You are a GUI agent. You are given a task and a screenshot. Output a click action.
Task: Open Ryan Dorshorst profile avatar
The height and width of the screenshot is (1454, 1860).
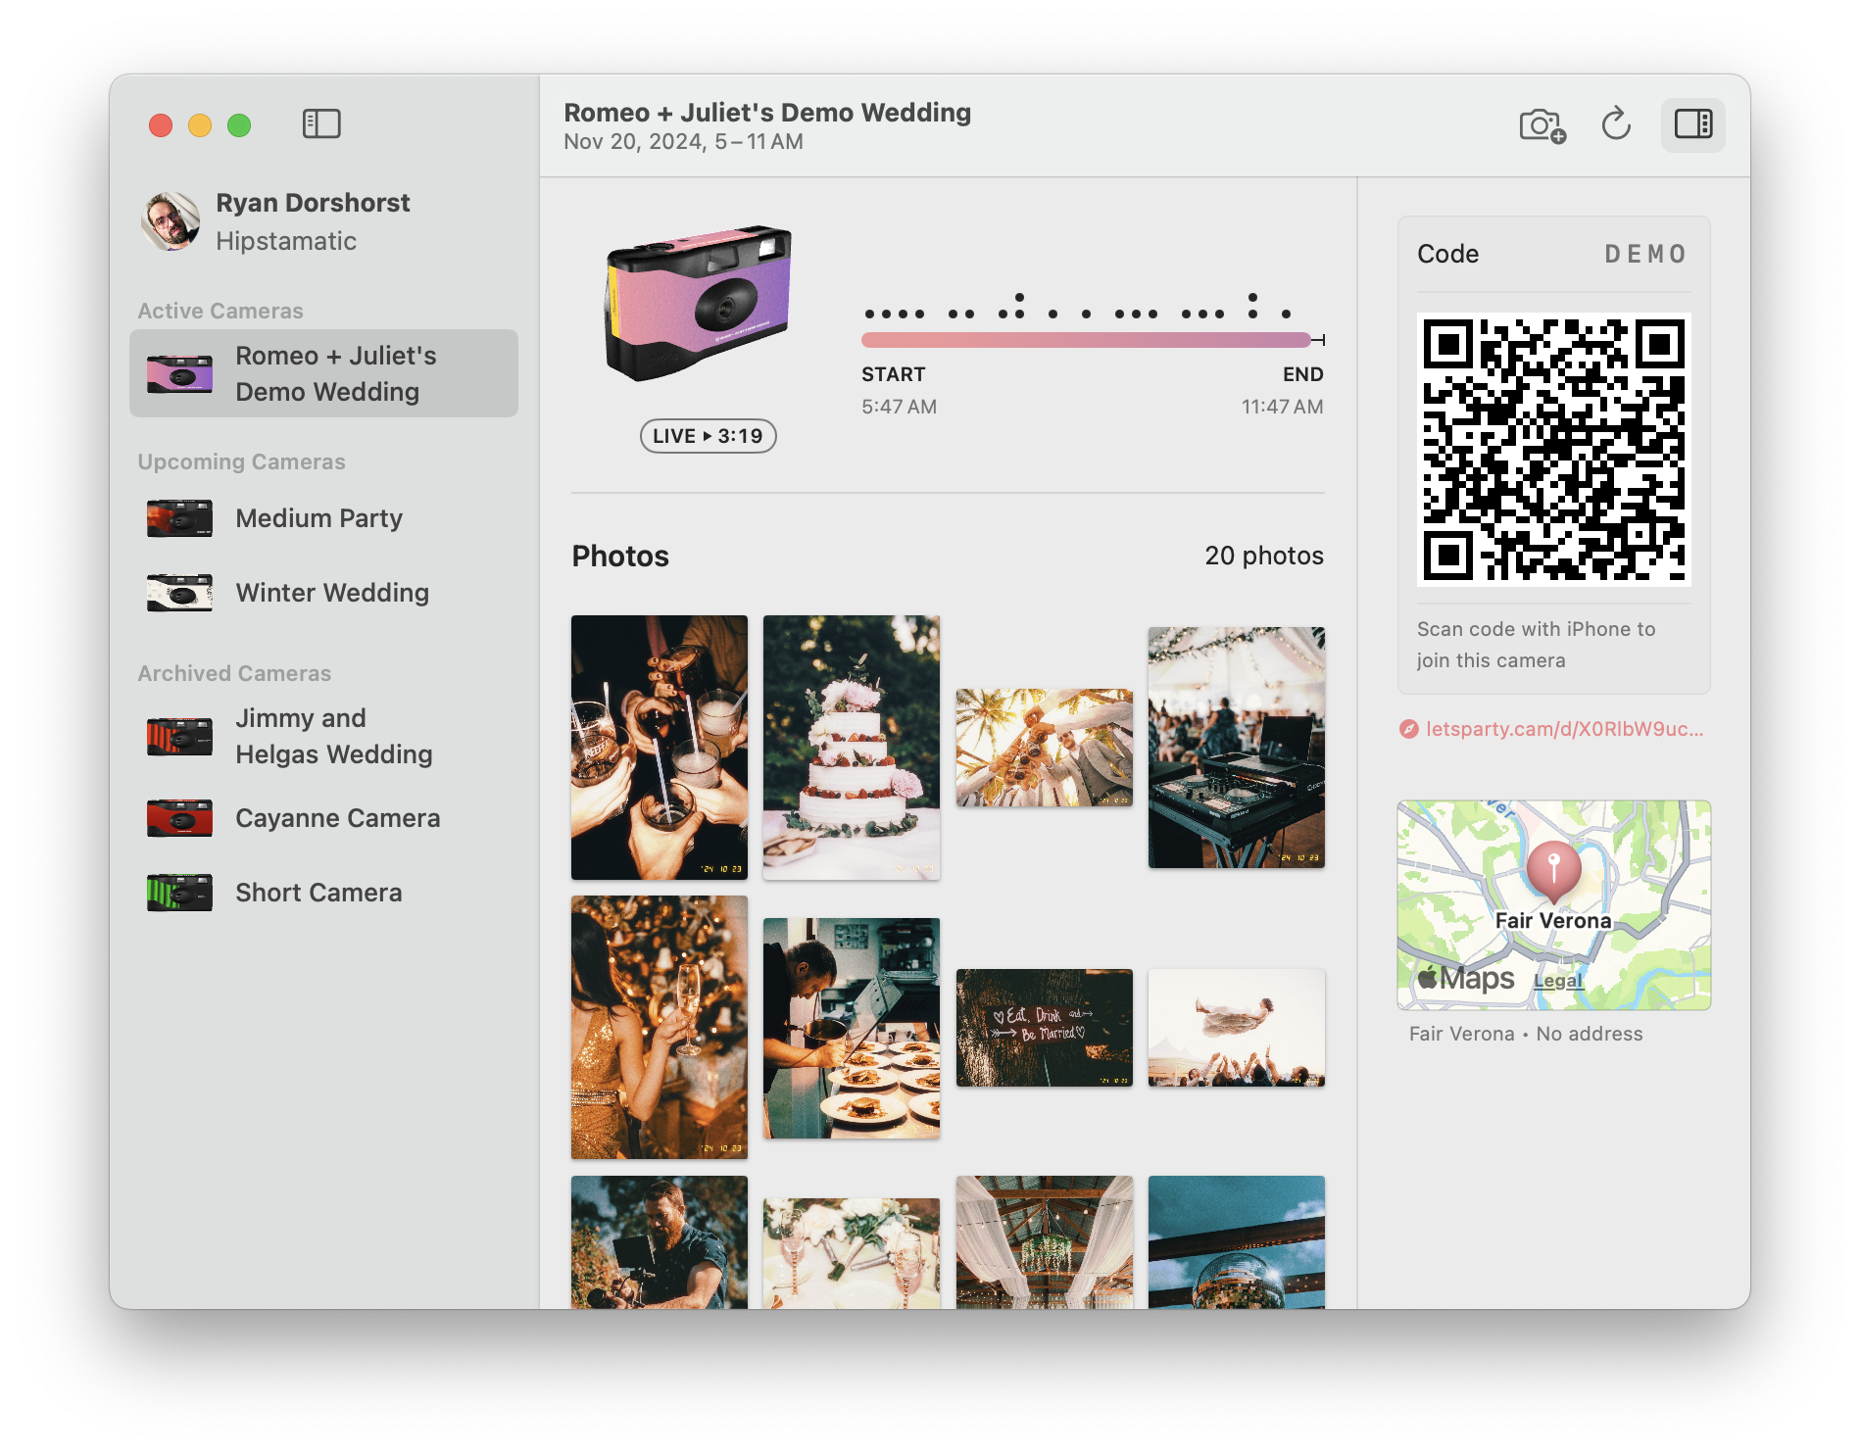tap(171, 221)
